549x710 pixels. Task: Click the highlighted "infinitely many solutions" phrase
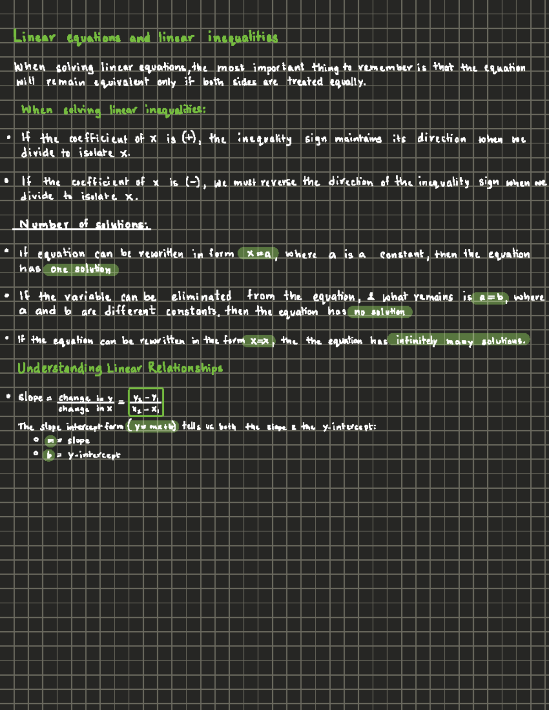[459, 341]
